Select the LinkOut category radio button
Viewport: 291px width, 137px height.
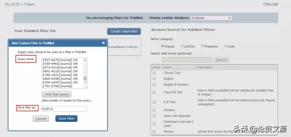pos(182,46)
